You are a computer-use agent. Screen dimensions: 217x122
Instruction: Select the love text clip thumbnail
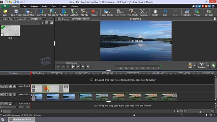(10, 31)
